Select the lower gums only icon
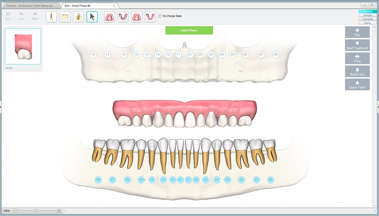 (150, 16)
